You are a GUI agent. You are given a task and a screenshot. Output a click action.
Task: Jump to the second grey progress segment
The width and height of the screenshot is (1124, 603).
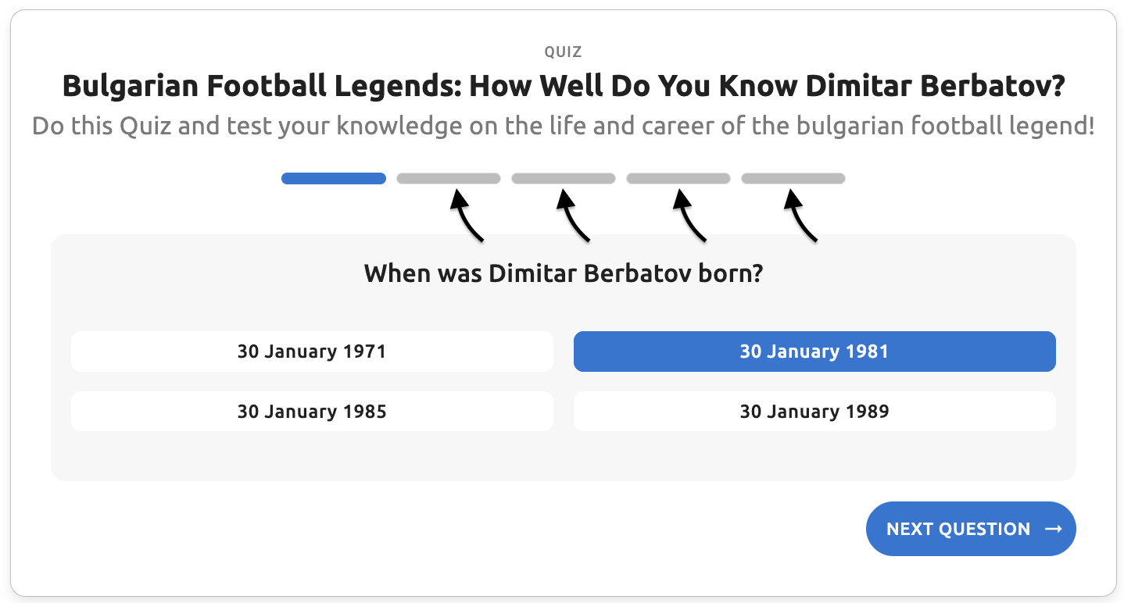point(449,179)
